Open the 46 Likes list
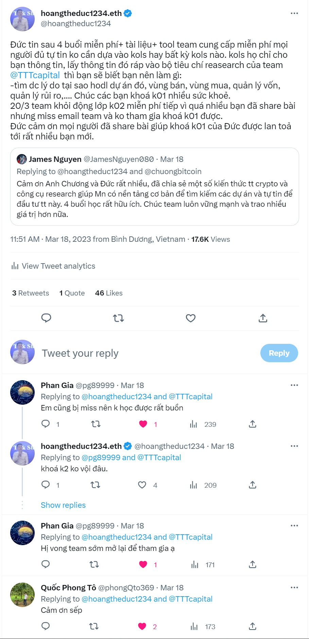The image size is (309, 639). tap(109, 293)
